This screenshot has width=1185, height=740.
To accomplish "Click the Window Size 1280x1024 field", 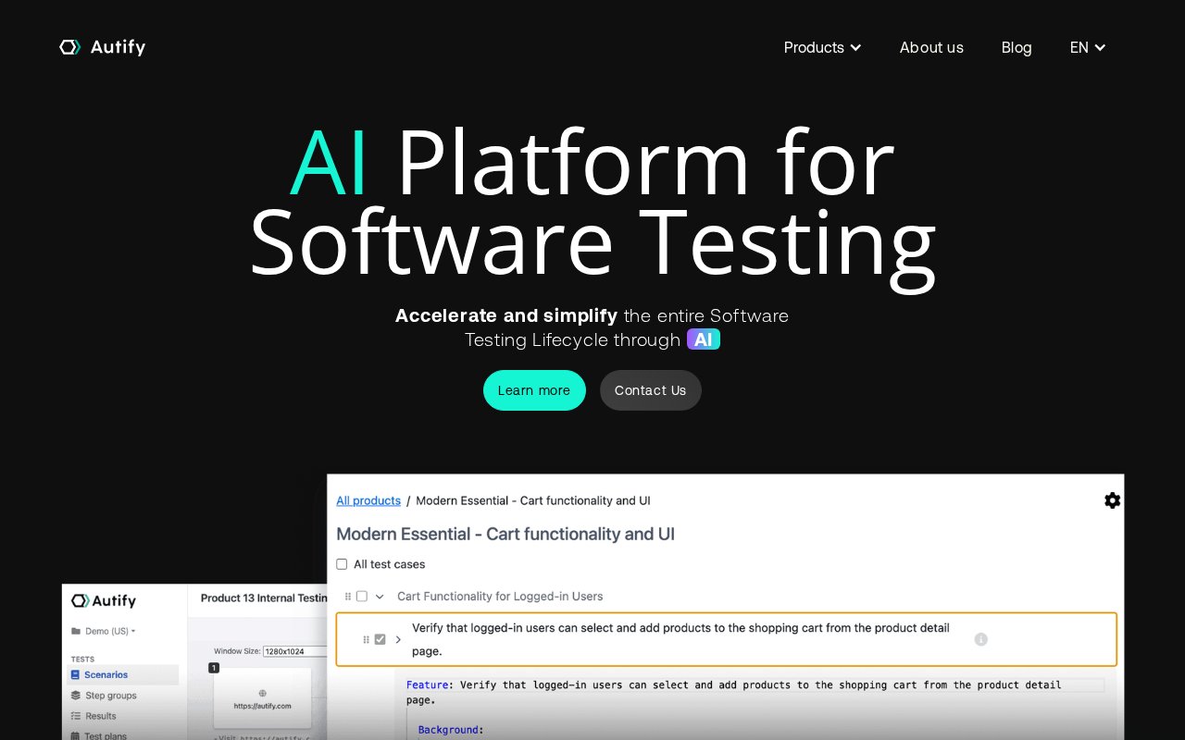I will click(294, 651).
